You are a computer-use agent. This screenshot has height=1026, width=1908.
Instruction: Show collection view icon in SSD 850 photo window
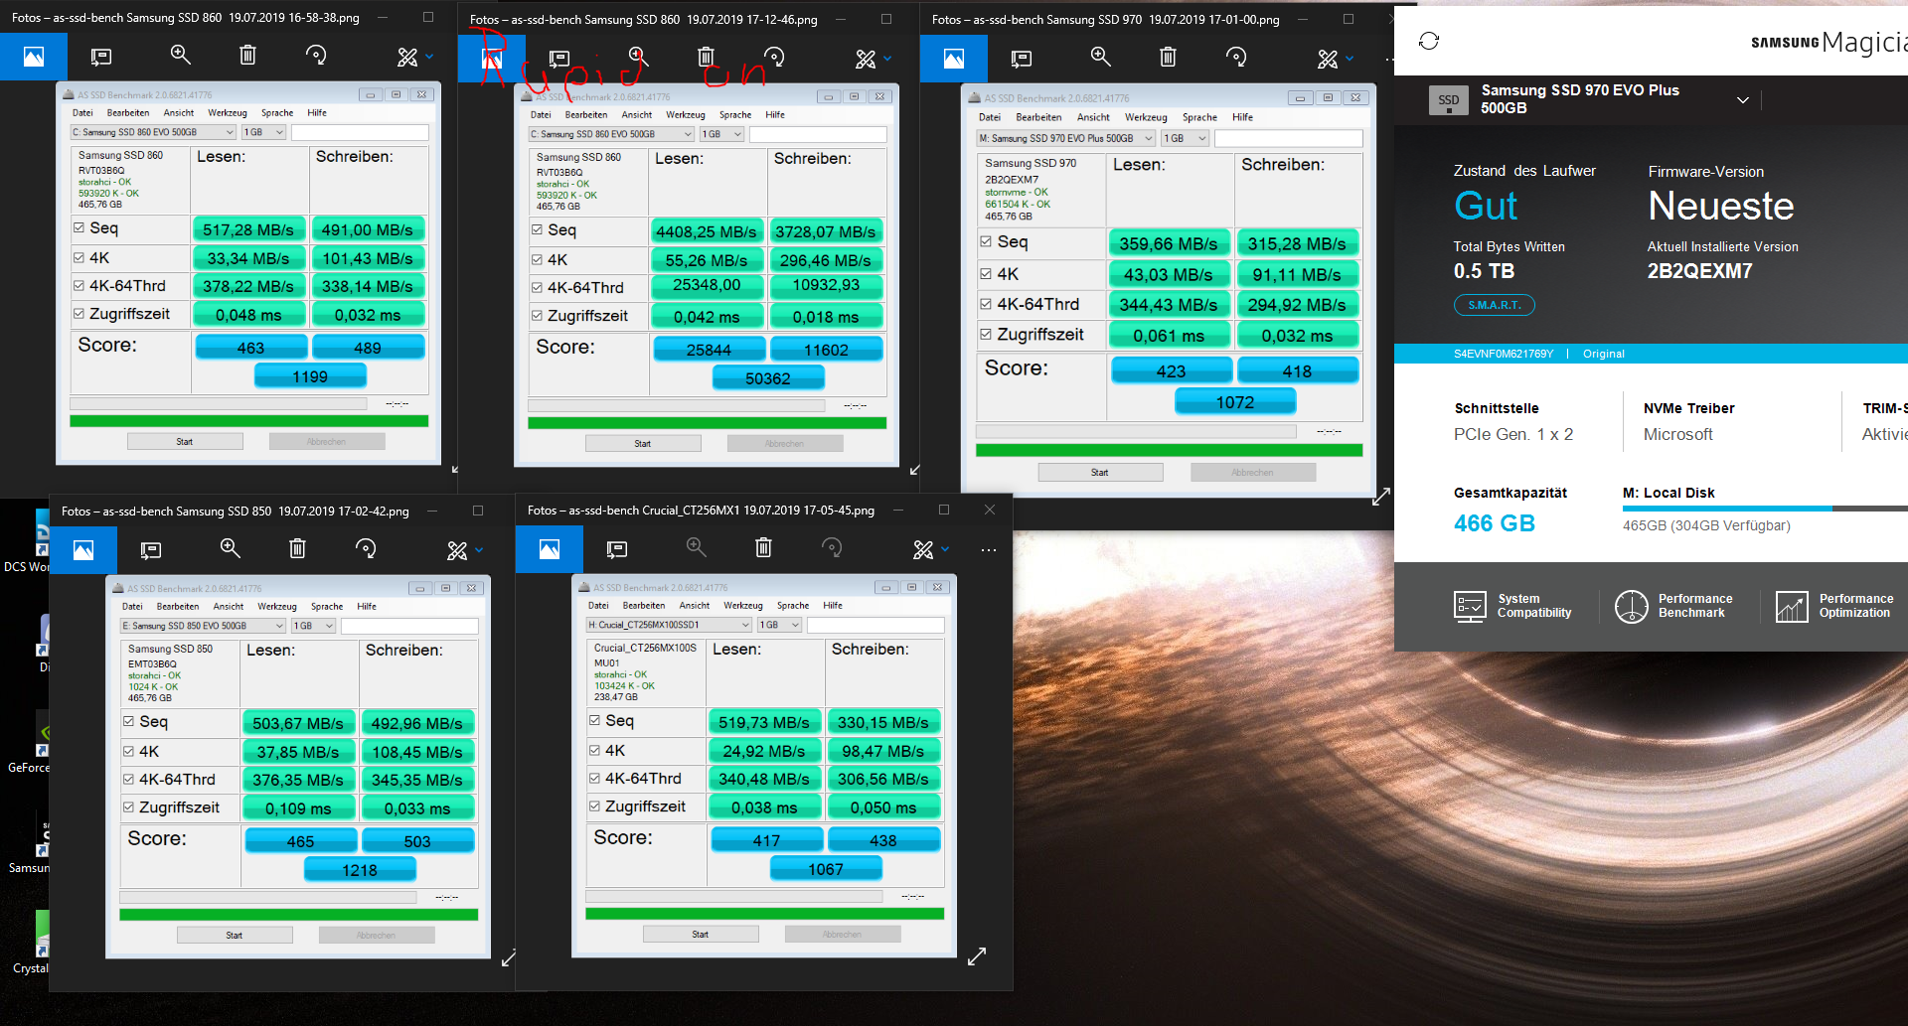pyautogui.click(x=83, y=550)
